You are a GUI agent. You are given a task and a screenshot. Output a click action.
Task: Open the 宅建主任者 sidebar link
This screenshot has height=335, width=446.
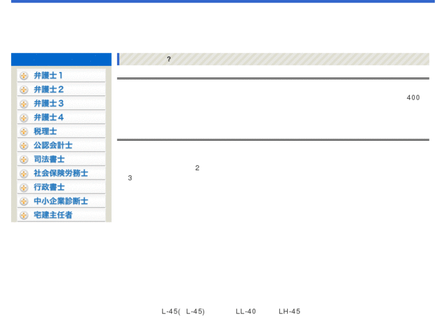61,215
